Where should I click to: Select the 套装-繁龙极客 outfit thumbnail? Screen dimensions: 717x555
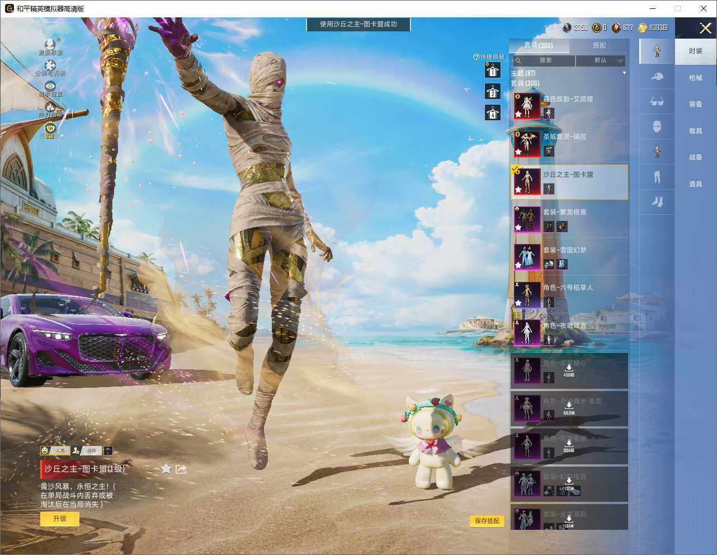[527, 219]
